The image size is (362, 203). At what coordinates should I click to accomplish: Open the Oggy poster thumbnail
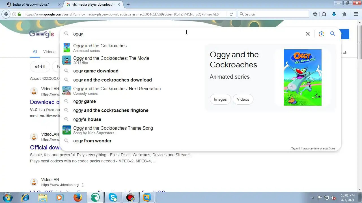(x=303, y=78)
